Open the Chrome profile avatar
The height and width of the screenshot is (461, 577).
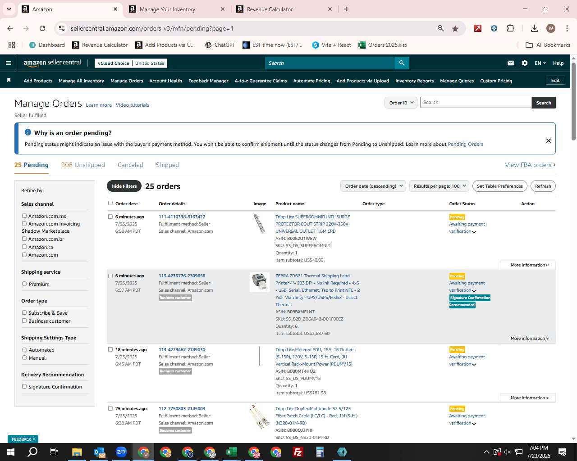(x=550, y=28)
